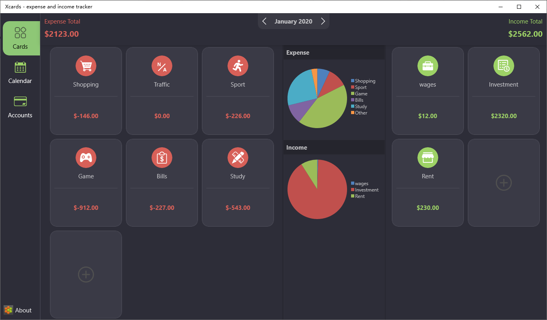Advance to next month arrow

point(323,22)
